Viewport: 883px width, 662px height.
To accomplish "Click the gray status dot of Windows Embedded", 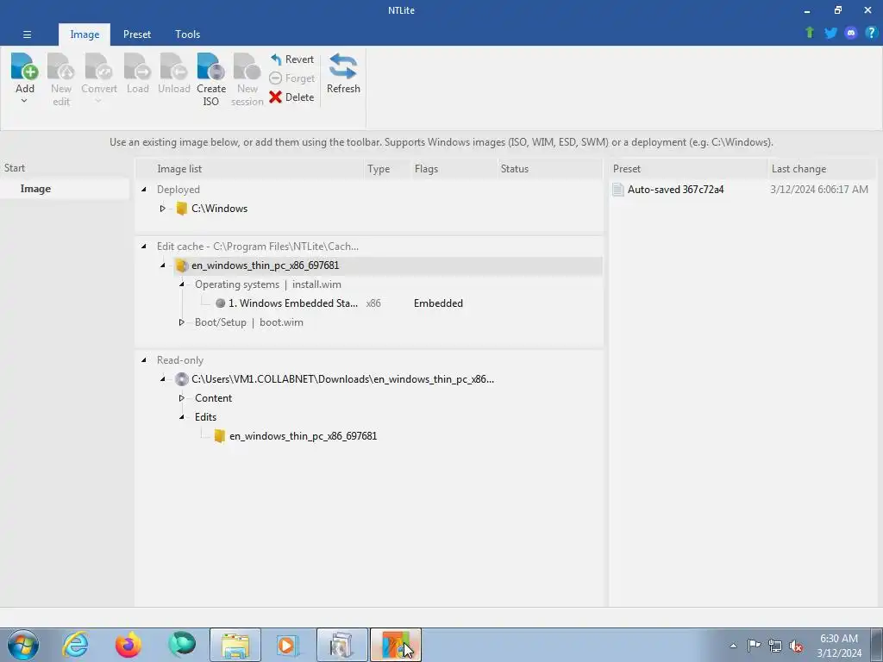I will [220, 303].
